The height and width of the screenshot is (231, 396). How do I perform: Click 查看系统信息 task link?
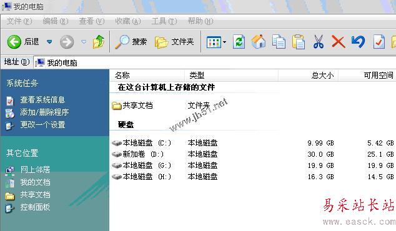[42, 100]
